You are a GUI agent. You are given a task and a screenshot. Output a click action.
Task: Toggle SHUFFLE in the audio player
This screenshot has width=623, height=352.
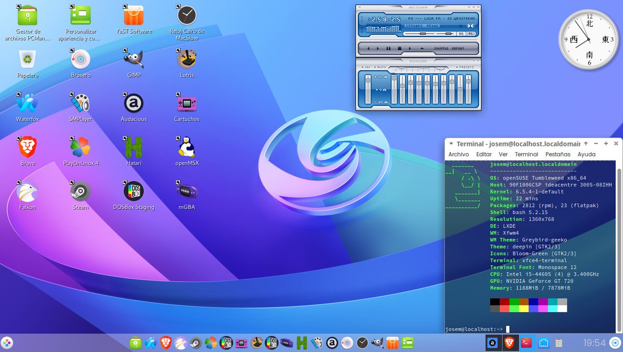pyautogui.click(x=441, y=48)
